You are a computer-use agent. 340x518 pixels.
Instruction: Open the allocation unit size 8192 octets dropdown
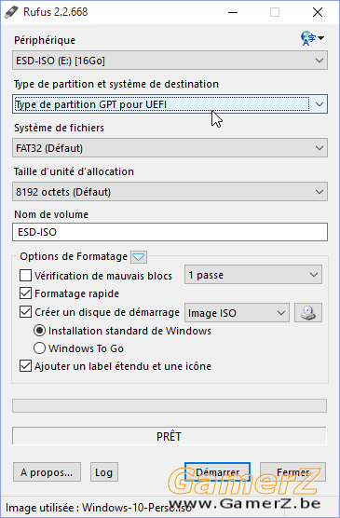pos(170,192)
